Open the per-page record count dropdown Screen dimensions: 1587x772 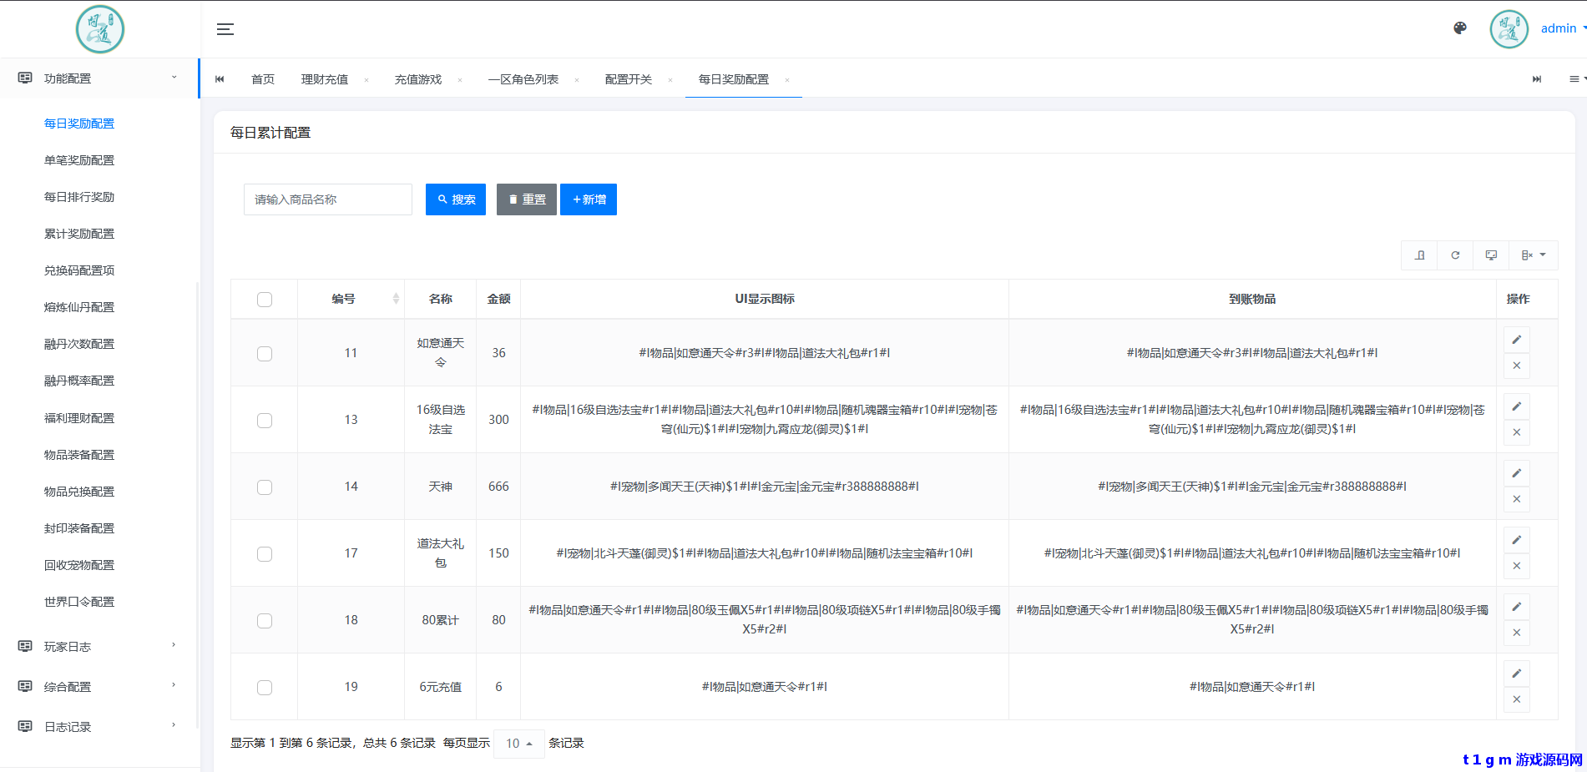[x=518, y=743]
